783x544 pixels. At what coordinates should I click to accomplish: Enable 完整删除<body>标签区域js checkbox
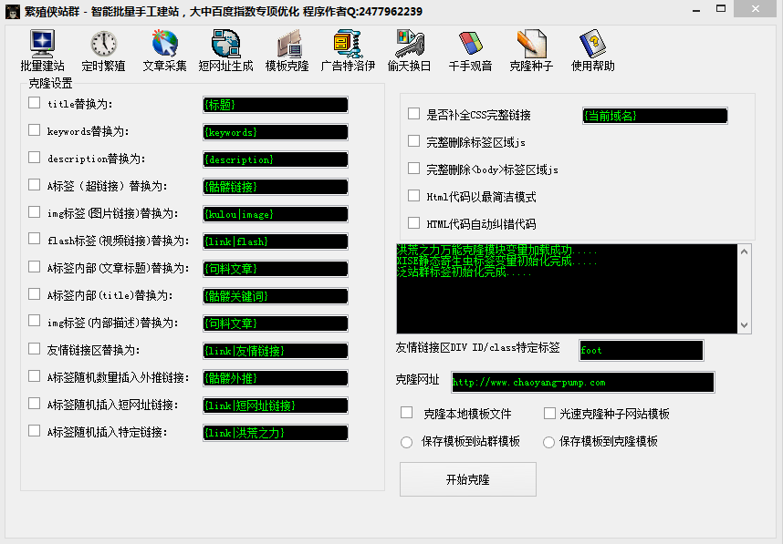pyautogui.click(x=414, y=169)
